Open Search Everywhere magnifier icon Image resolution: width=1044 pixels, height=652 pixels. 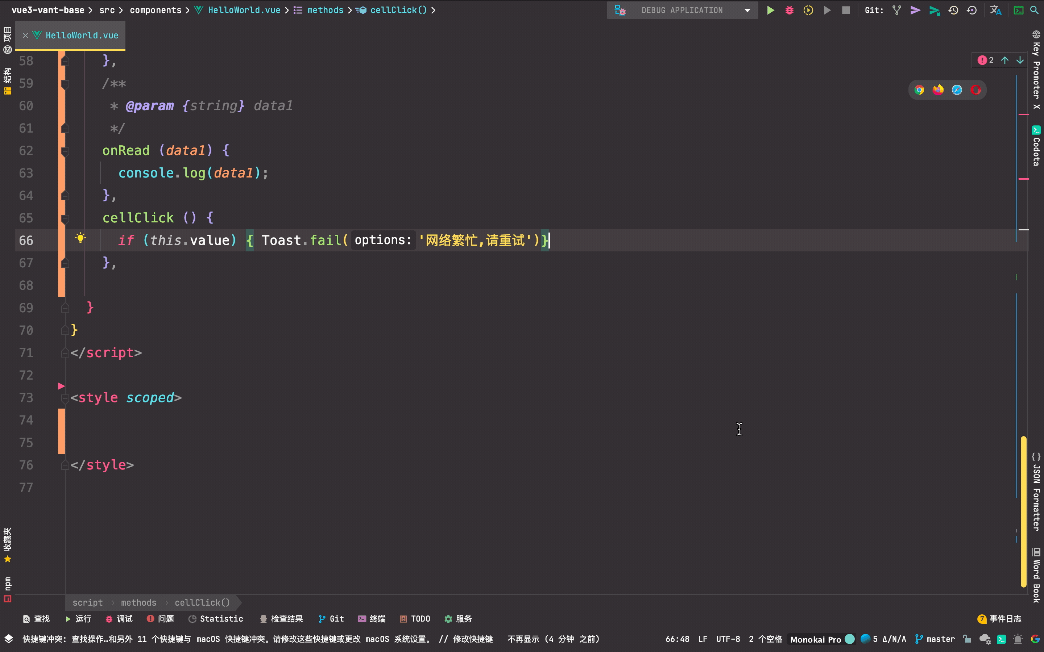coord(1035,10)
